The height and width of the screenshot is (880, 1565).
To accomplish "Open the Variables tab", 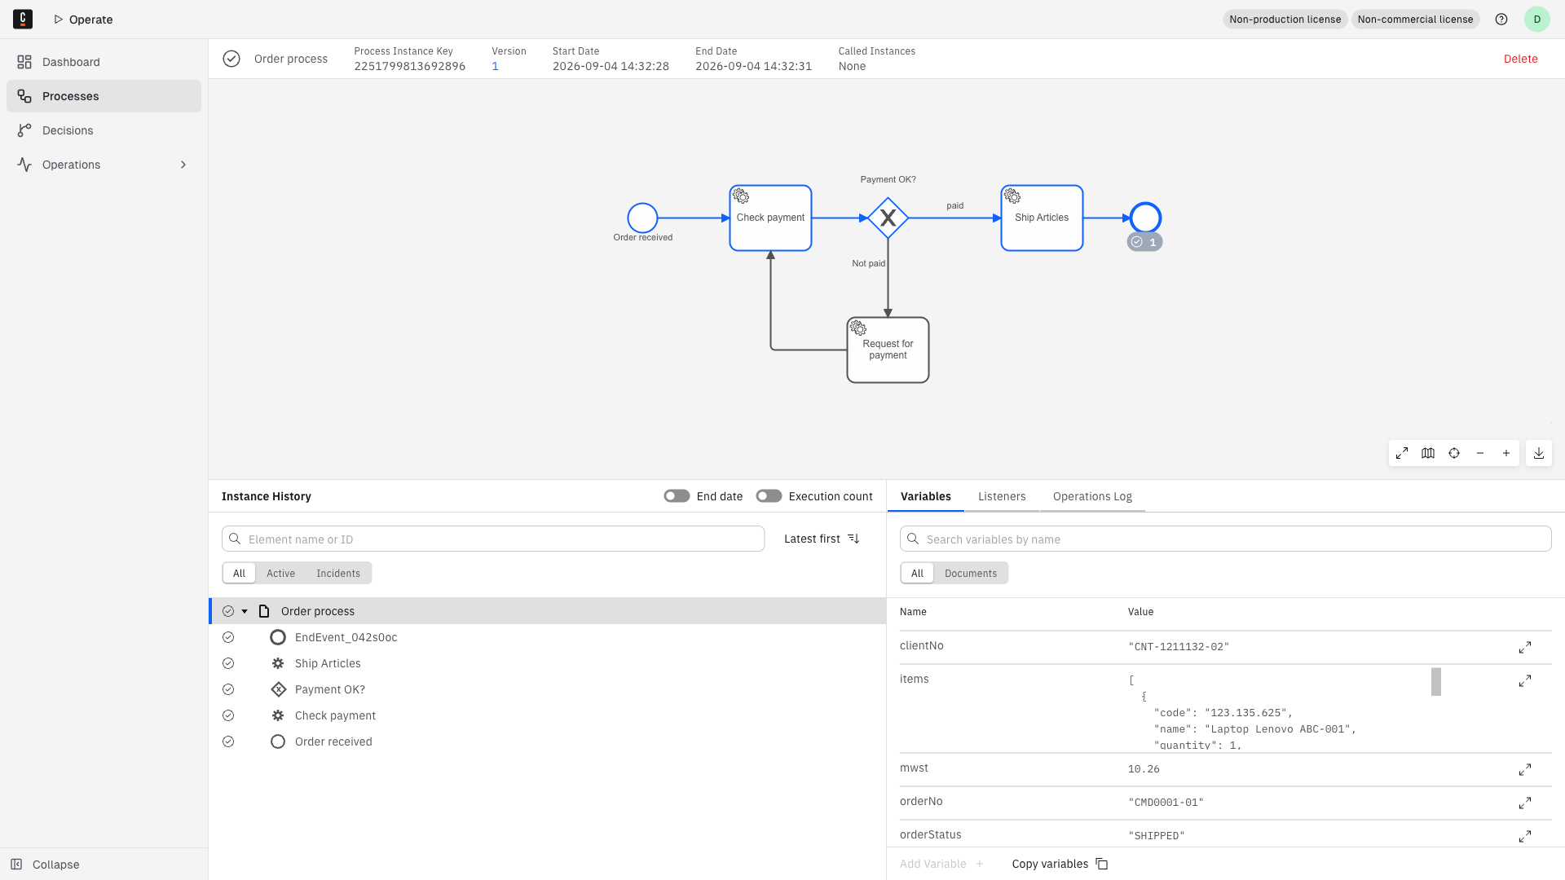I will pos(925,496).
